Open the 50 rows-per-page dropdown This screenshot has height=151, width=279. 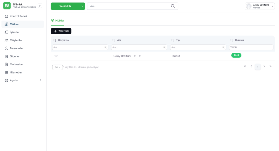57,67
